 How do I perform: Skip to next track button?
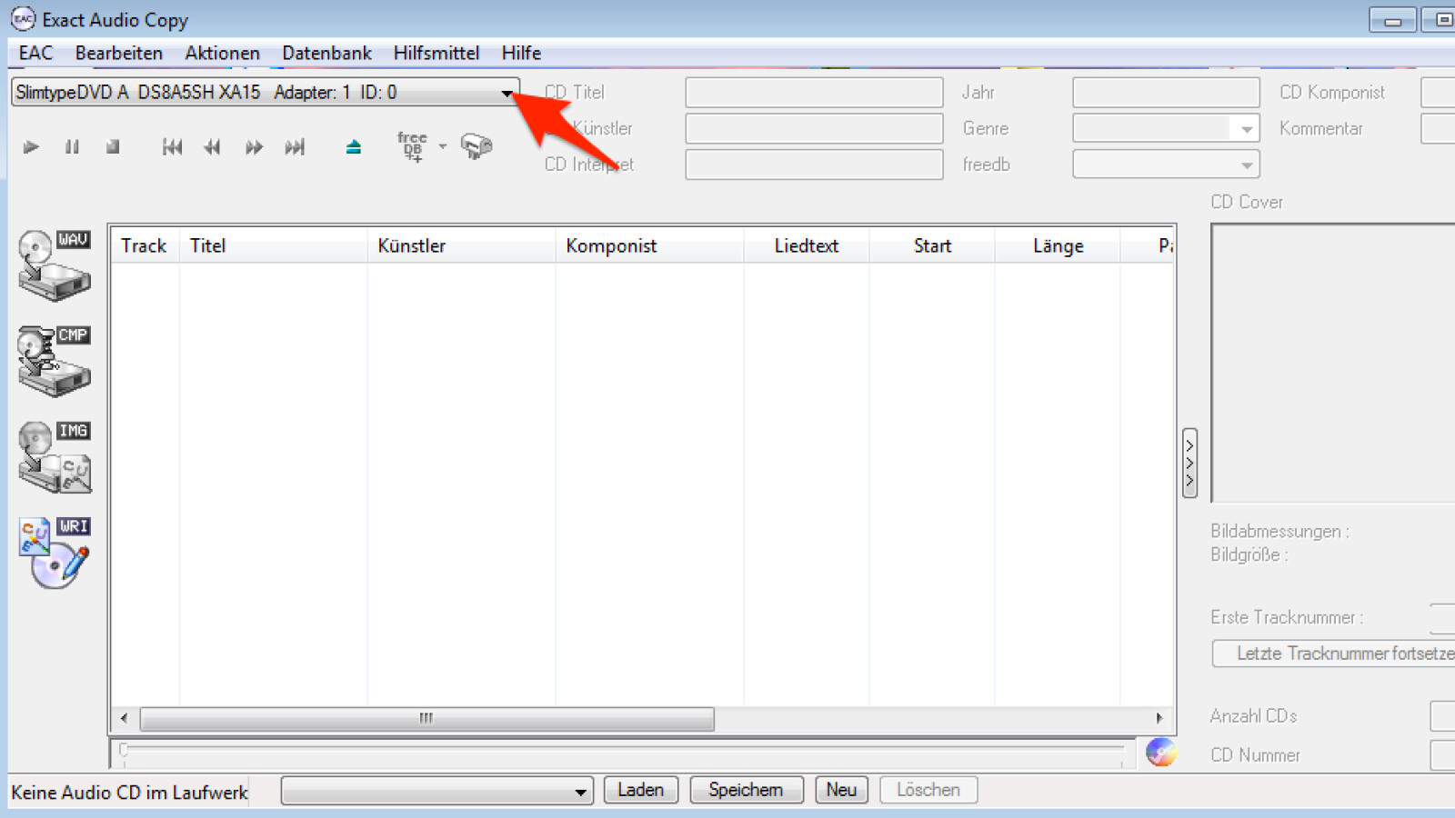294,146
